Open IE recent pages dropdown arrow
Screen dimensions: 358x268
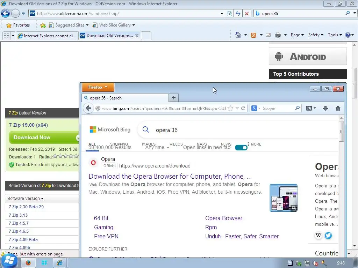point(23,14)
